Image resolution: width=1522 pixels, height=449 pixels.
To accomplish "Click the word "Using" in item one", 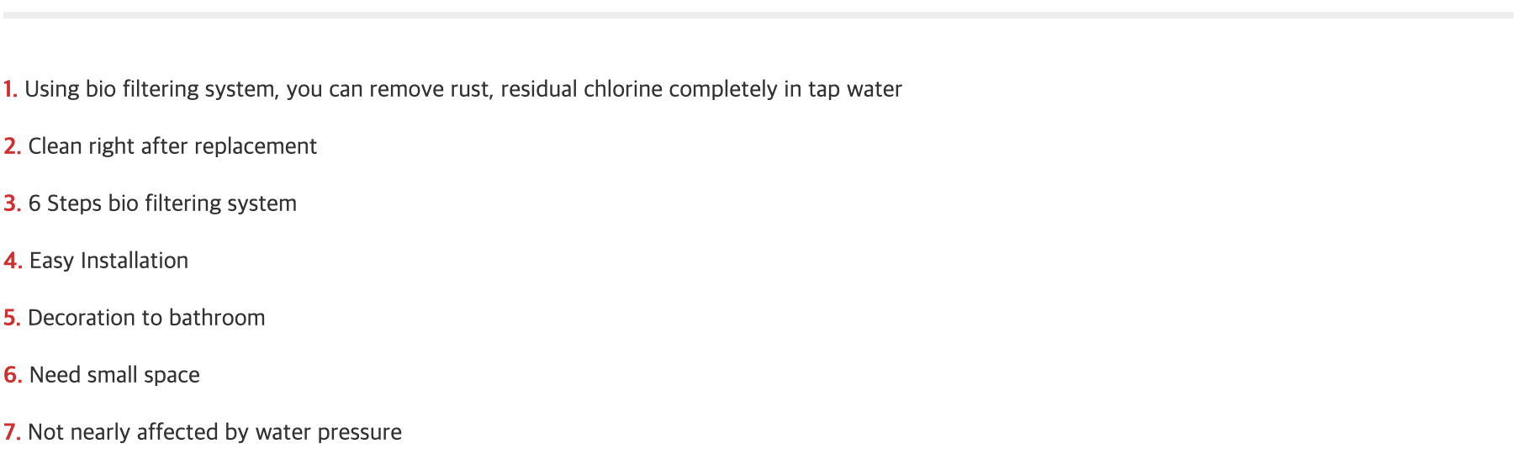I will click(51, 89).
